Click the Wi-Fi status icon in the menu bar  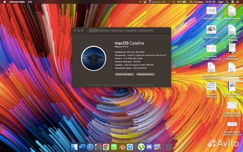click(x=174, y=2)
